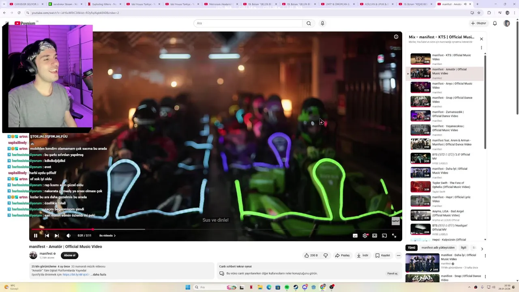Screen dimensions: 519x292
Task: Open more actions menu below video
Action: [399, 255]
